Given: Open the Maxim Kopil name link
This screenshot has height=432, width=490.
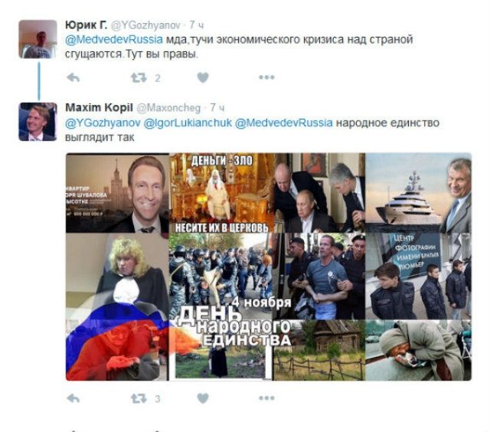Looking at the screenshot, I should coord(99,107).
